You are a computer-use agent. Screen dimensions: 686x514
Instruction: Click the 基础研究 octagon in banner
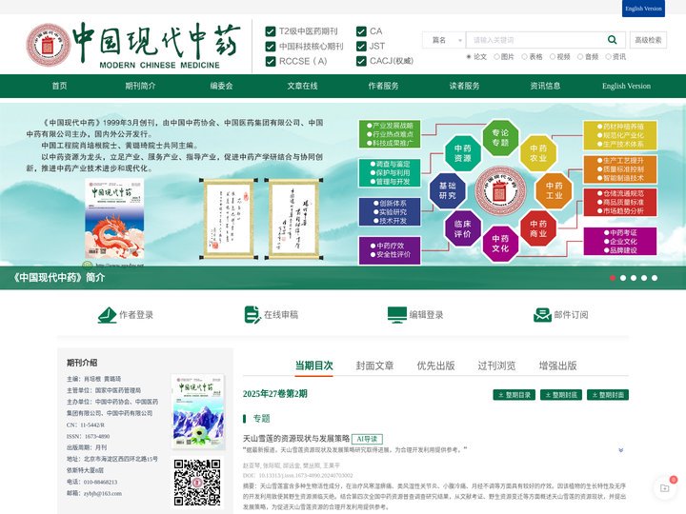(447, 190)
